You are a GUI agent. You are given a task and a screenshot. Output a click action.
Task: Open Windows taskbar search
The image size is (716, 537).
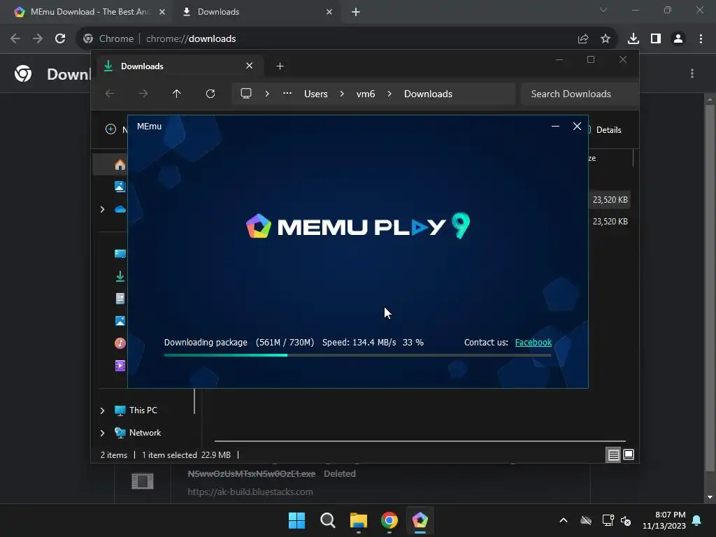tap(327, 520)
